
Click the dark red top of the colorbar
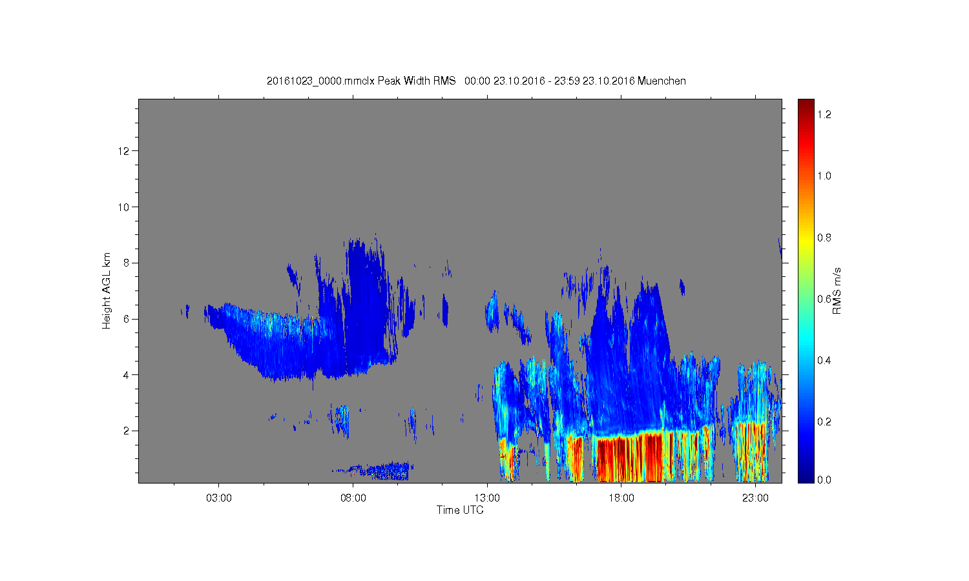(806, 105)
